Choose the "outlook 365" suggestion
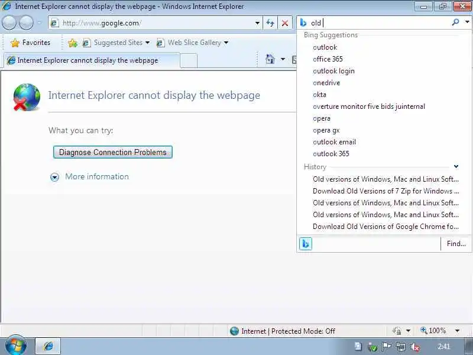Image resolution: width=473 pixels, height=355 pixels. 331,154
